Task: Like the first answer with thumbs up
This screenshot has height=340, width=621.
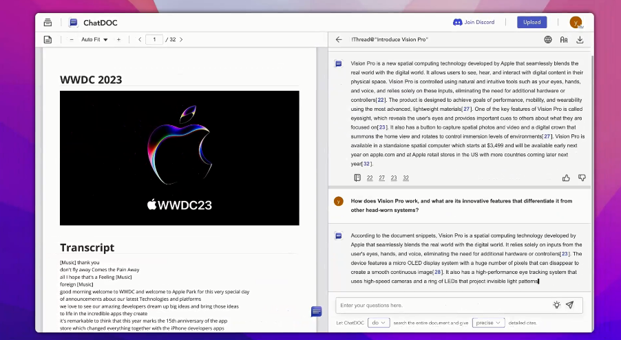Action: [x=566, y=178]
